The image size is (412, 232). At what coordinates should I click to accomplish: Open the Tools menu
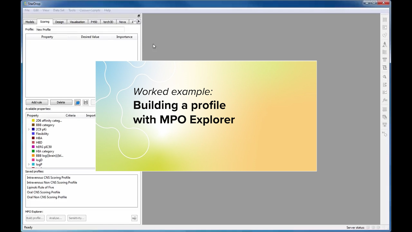point(72,10)
